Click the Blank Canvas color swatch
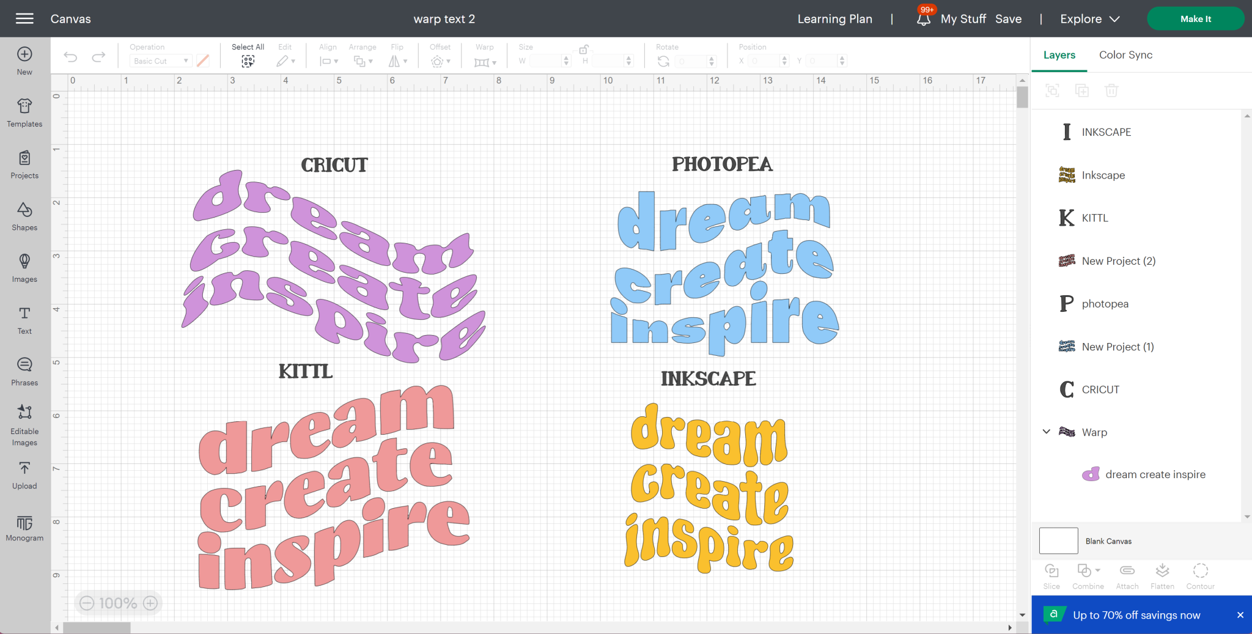 click(x=1058, y=541)
